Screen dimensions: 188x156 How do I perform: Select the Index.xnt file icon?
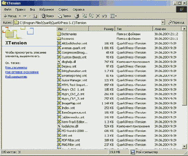[x=59, y=108]
